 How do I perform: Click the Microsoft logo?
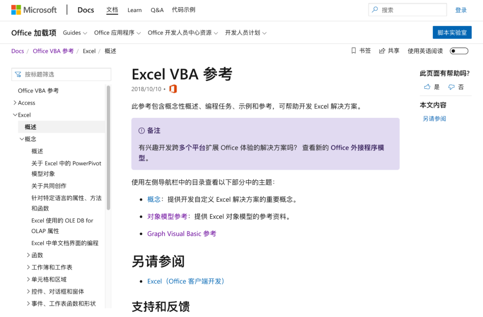tap(34, 10)
